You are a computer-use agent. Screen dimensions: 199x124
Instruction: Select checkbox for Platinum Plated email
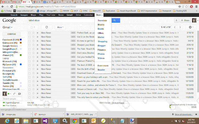click(x=29, y=61)
